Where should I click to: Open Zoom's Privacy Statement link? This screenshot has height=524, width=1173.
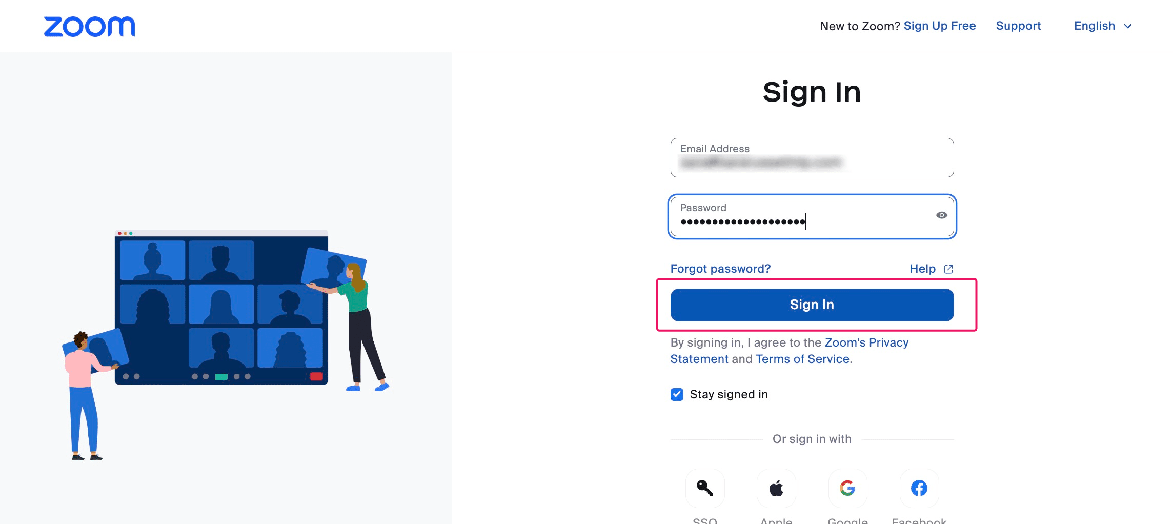(x=867, y=342)
